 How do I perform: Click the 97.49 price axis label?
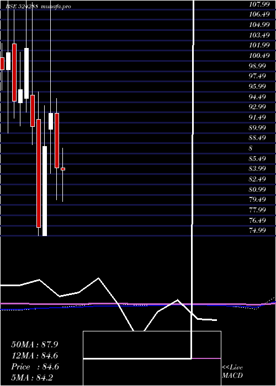tap(257, 76)
